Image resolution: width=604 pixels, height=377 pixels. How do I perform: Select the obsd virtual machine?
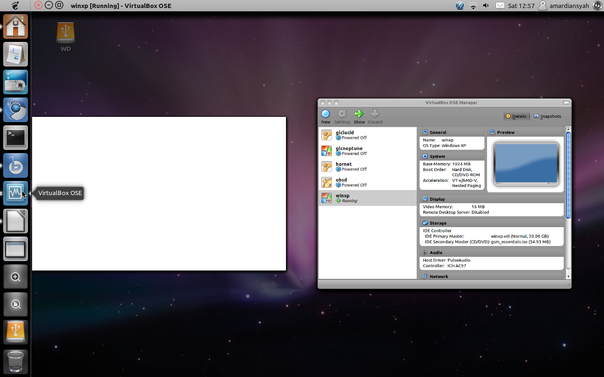(368, 182)
